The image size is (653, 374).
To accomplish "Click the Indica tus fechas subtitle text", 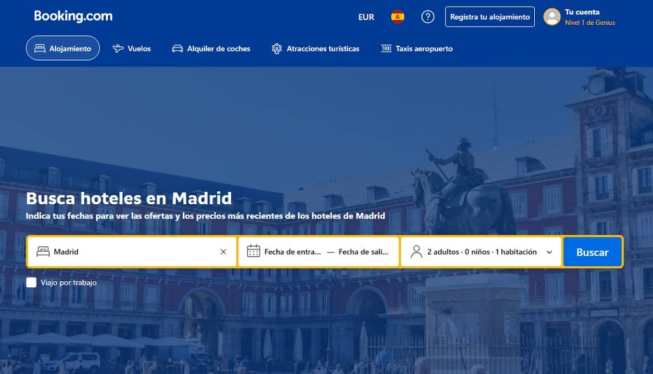I will [x=205, y=216].
